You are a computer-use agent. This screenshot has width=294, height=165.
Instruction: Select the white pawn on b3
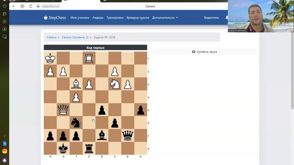128,84
